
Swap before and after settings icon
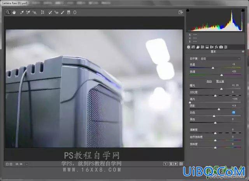click(x=171, y=164)
